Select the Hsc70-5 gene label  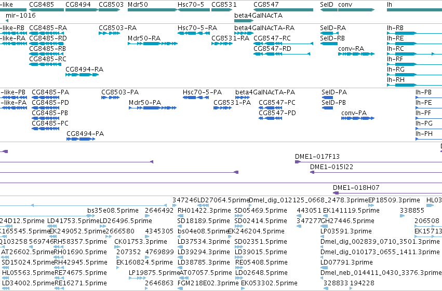[x=191, y=5]
